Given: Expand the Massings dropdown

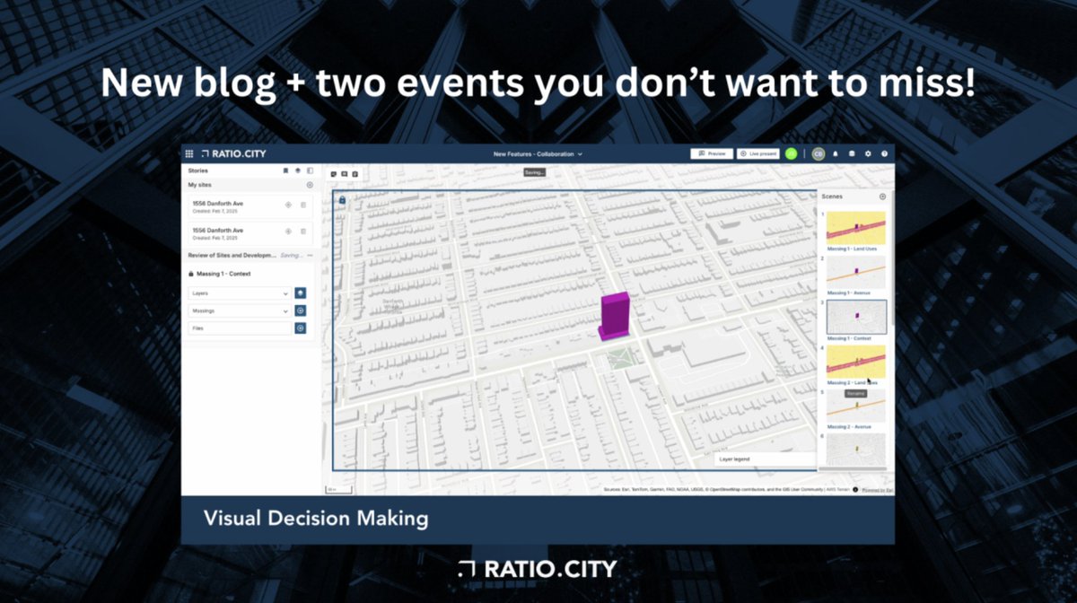Looking at the screenshot, I should click(x=239, y=310).
